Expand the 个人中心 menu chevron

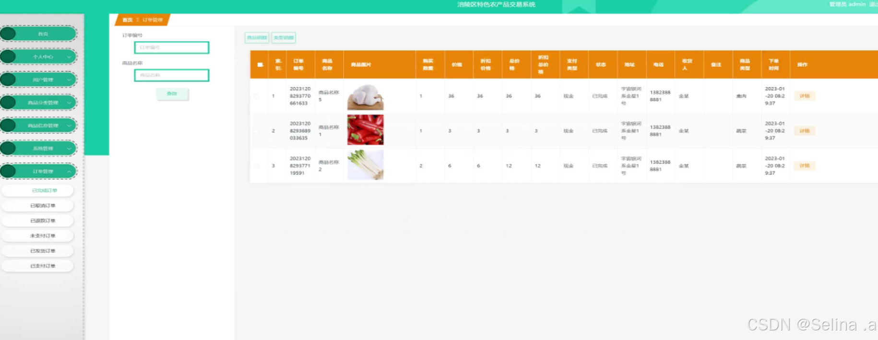(69, 57)
